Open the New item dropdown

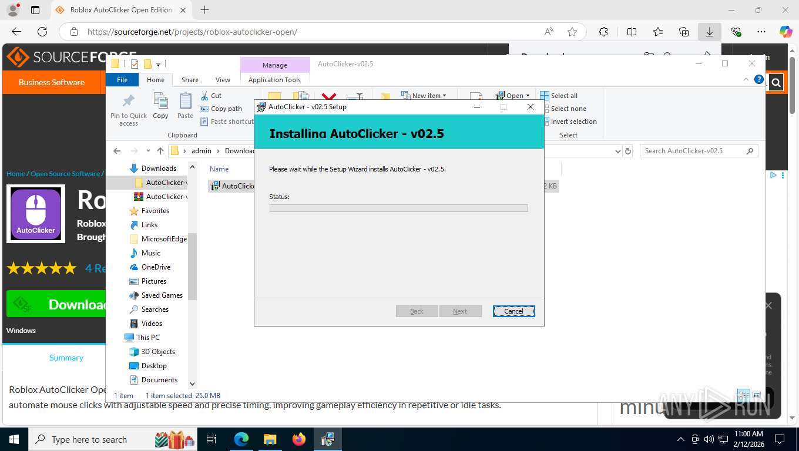424,95
